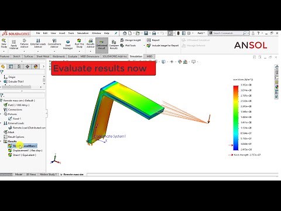
Task: Open Shell Manager
Action: point(68,45)
